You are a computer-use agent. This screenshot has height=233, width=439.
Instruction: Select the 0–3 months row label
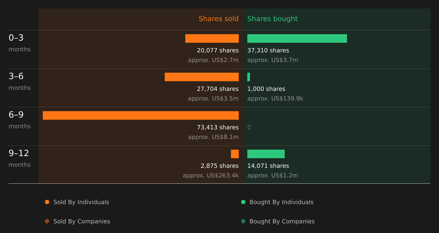click(20, 43)
